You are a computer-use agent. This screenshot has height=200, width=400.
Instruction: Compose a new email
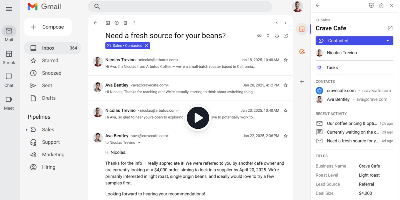48,27
